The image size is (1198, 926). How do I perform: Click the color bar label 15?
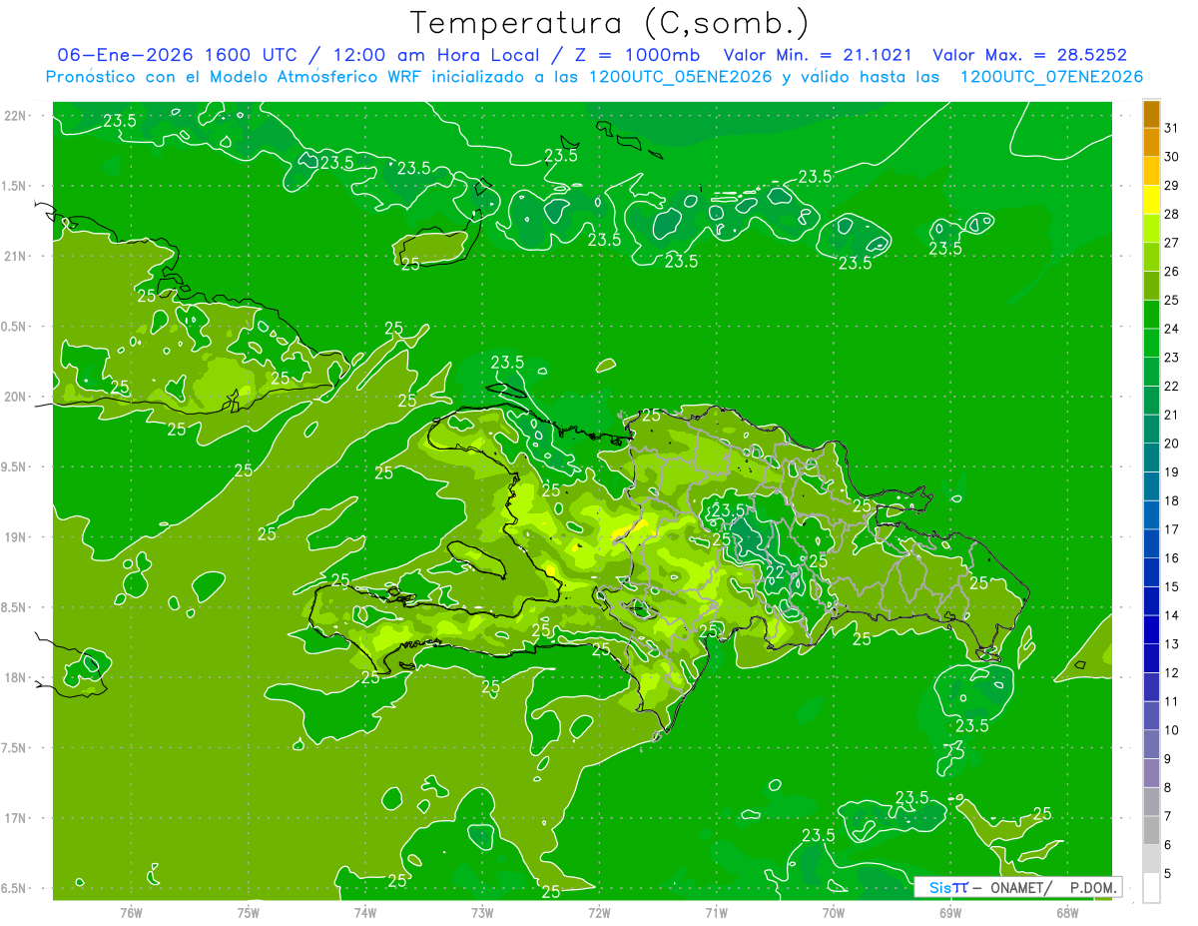pos(1172,587)
